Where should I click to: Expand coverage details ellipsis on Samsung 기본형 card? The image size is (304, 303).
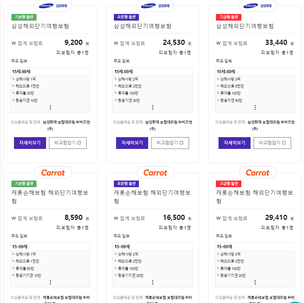click(50, 107)
